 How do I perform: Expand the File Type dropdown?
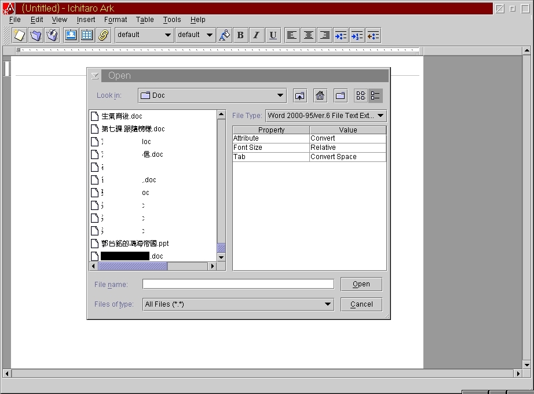326,116
